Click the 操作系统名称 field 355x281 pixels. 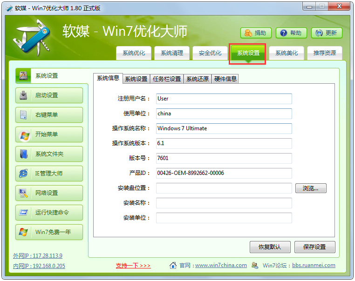(x=224, y=128)
